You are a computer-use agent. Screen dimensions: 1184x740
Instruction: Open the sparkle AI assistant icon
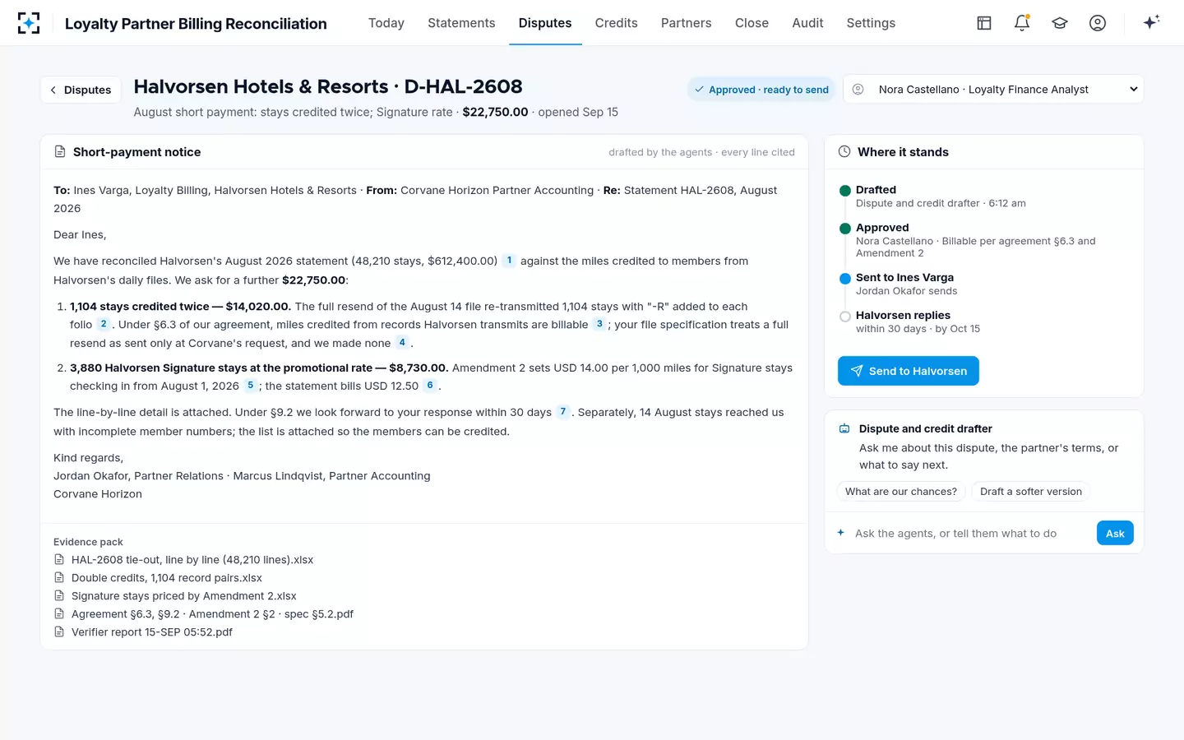pos(1151,22)
